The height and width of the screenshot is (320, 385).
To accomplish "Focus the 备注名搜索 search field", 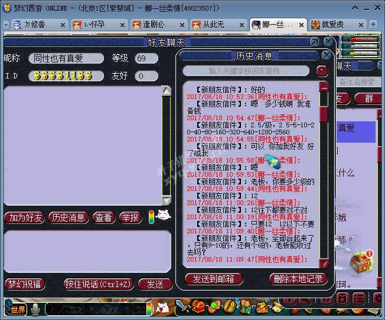I will 359,82.
